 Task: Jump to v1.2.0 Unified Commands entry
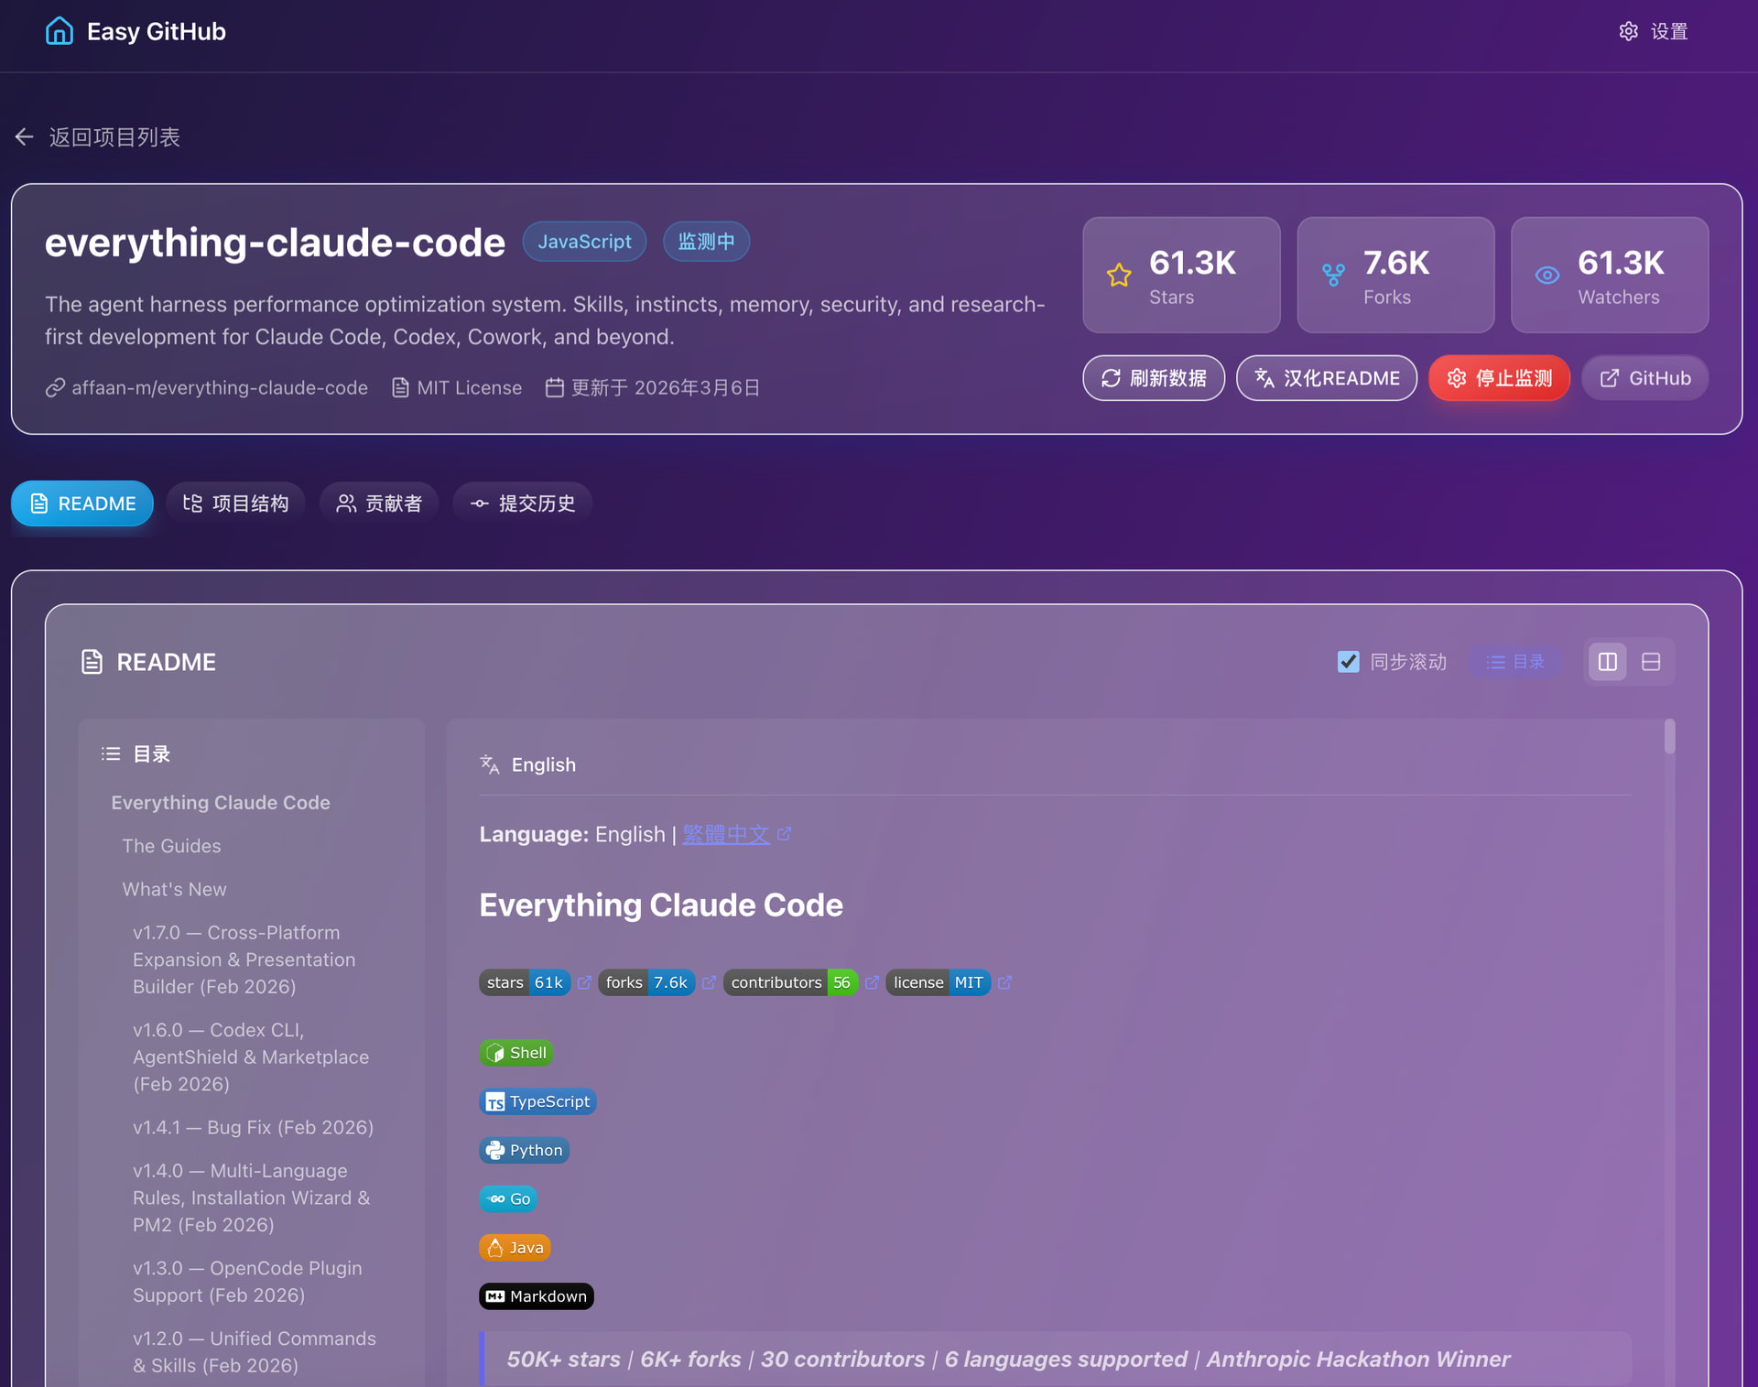(255, 1351)
